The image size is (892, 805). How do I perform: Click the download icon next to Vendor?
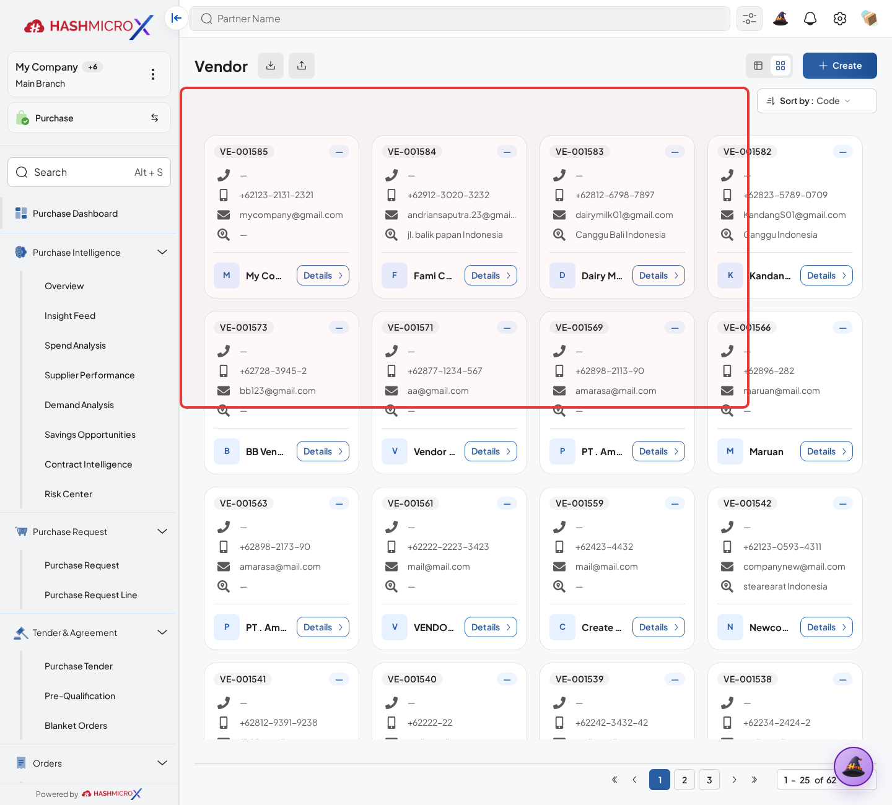click(x=271, y=66)
